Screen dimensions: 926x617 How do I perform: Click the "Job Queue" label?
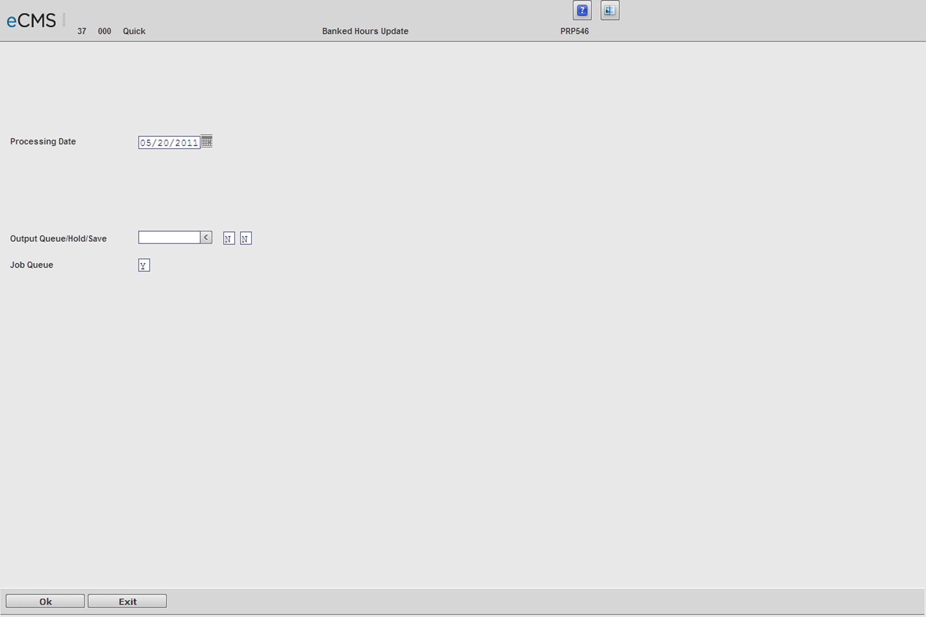click(x=32, y=265)
